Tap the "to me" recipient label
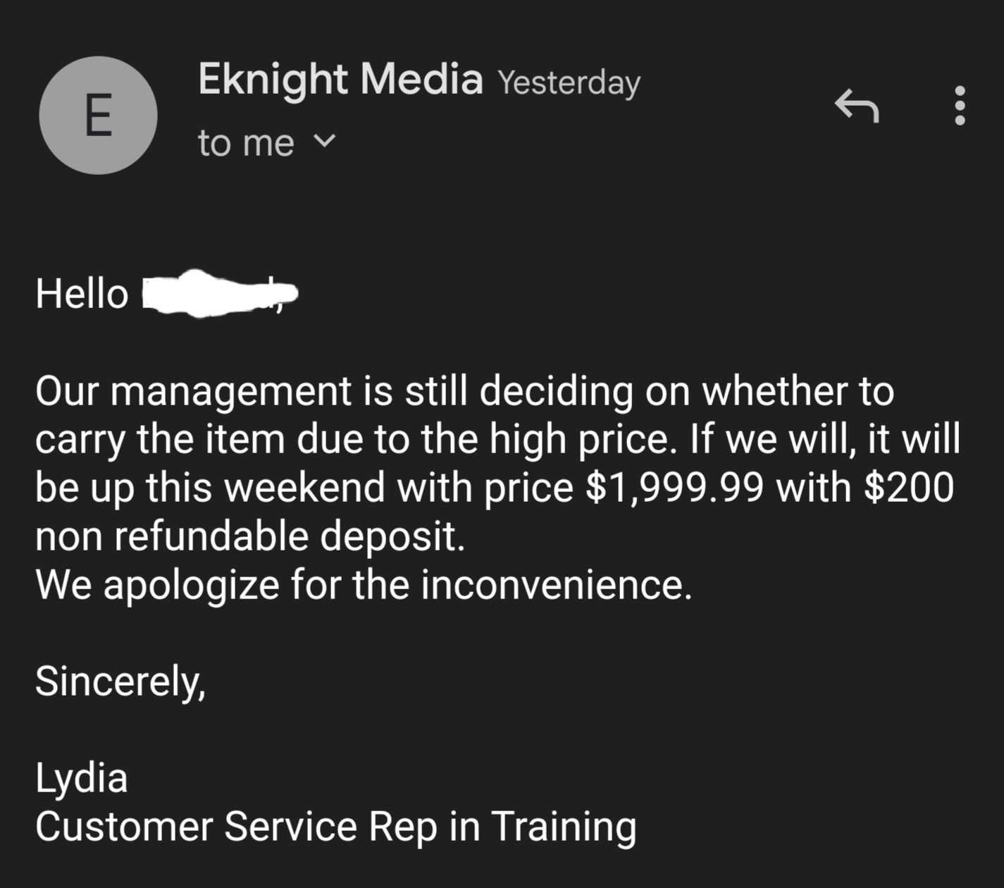This screenshot has width=1004, height=888. coord(246,143)
